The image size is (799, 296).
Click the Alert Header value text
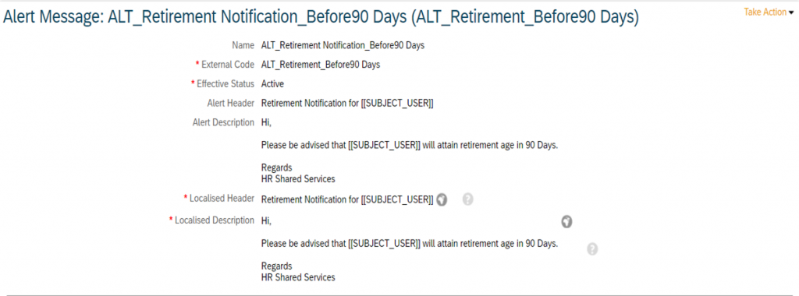point(347,104)
